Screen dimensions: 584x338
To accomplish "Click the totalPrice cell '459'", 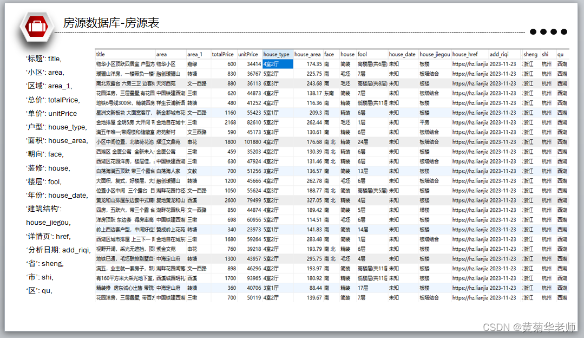I will (x=232, y=152).
